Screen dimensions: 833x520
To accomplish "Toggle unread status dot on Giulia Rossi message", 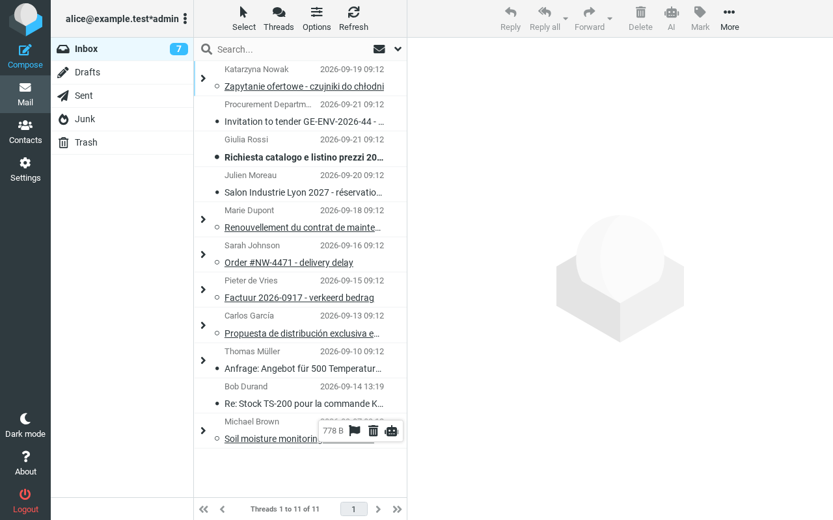I will pyautogui.click(x=217, y=157).
